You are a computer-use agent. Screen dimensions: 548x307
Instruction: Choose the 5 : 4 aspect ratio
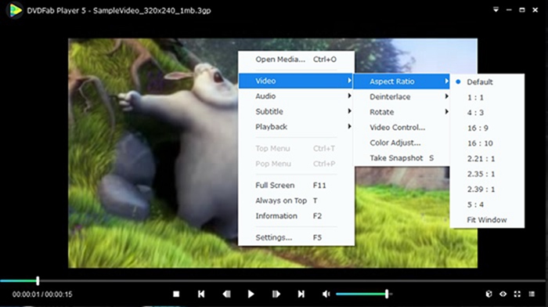click(487, 204)
